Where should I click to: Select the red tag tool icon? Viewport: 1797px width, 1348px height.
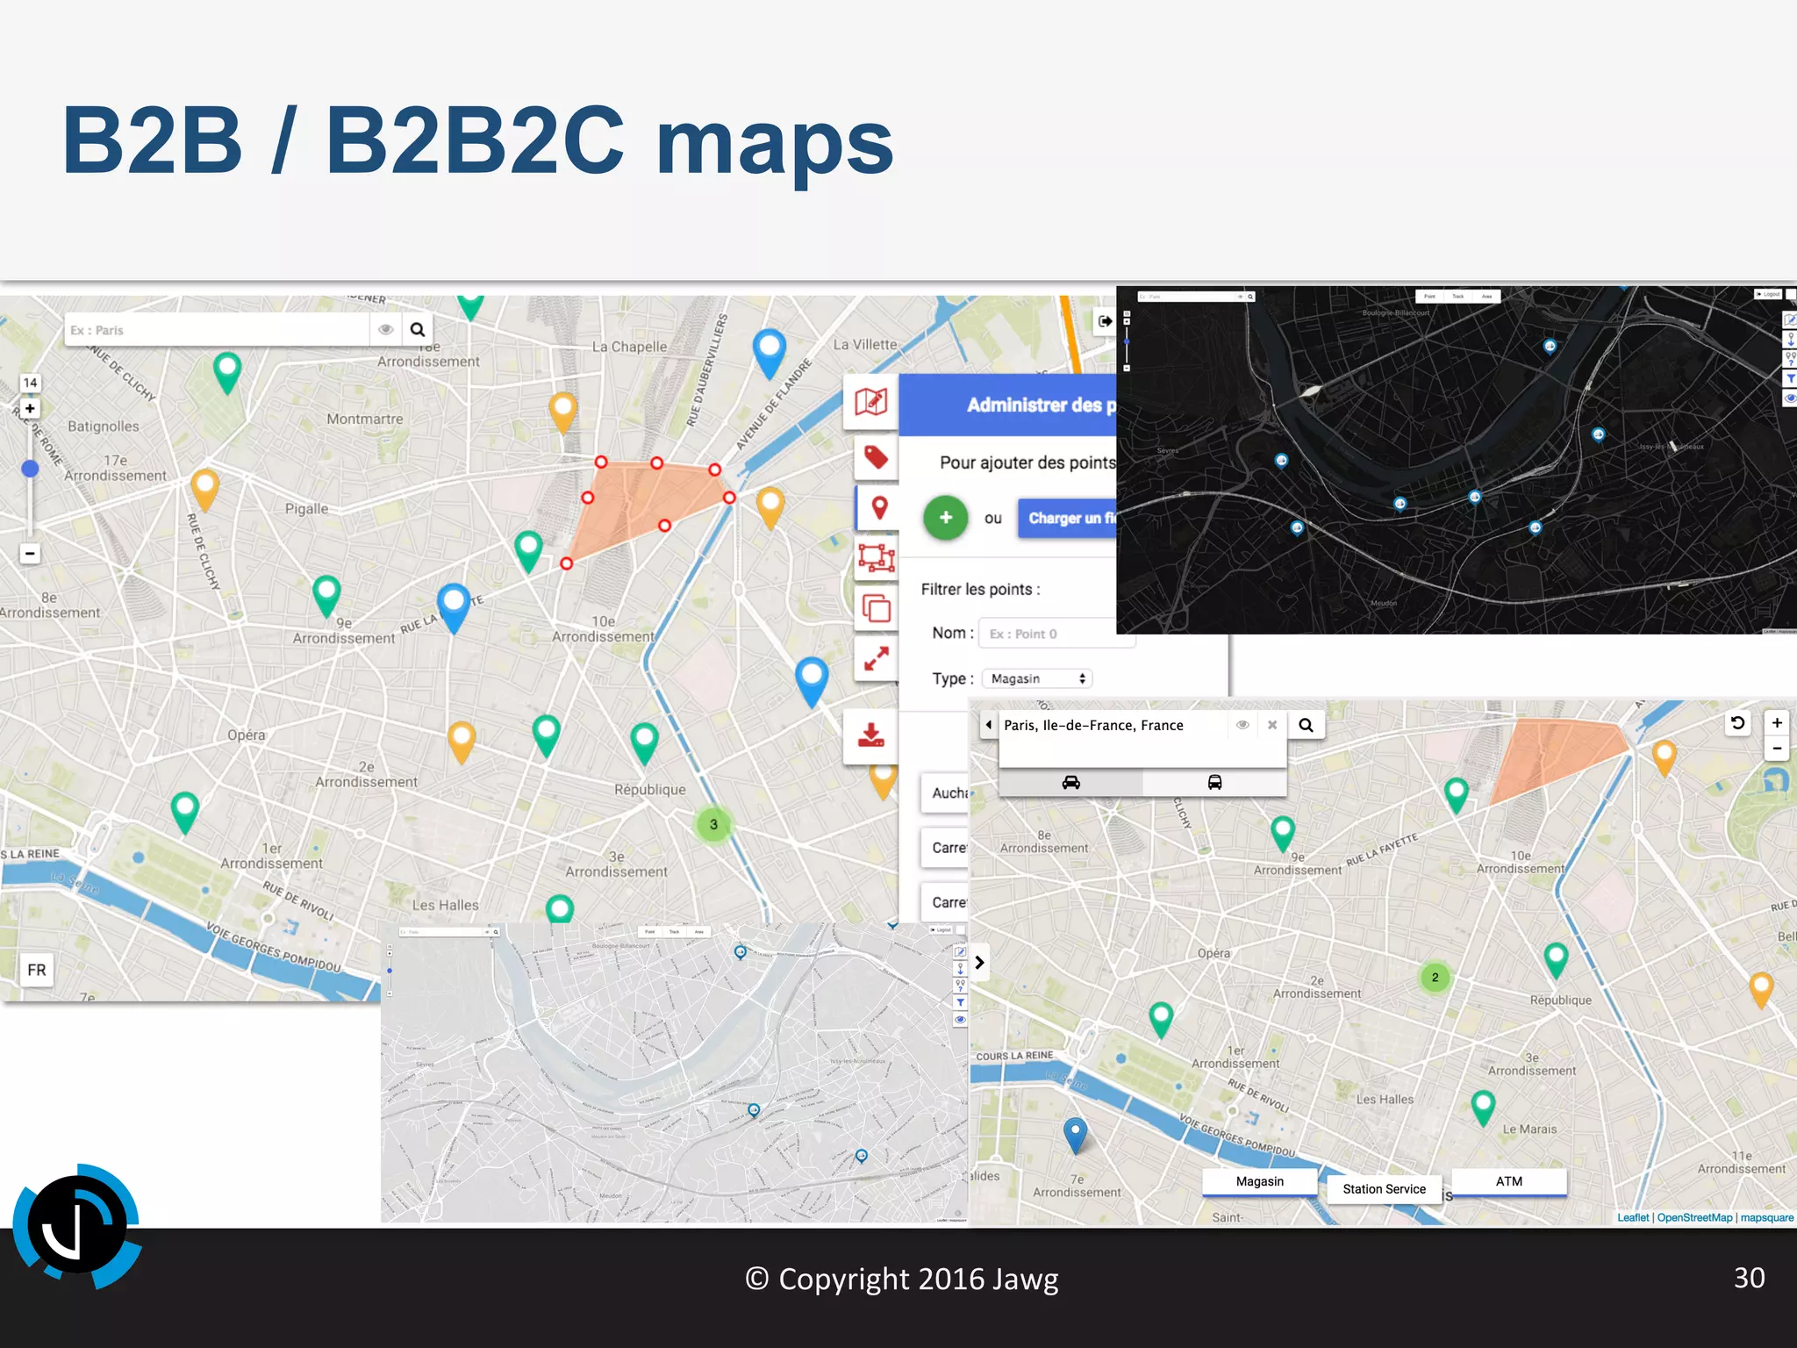(875, 456)
